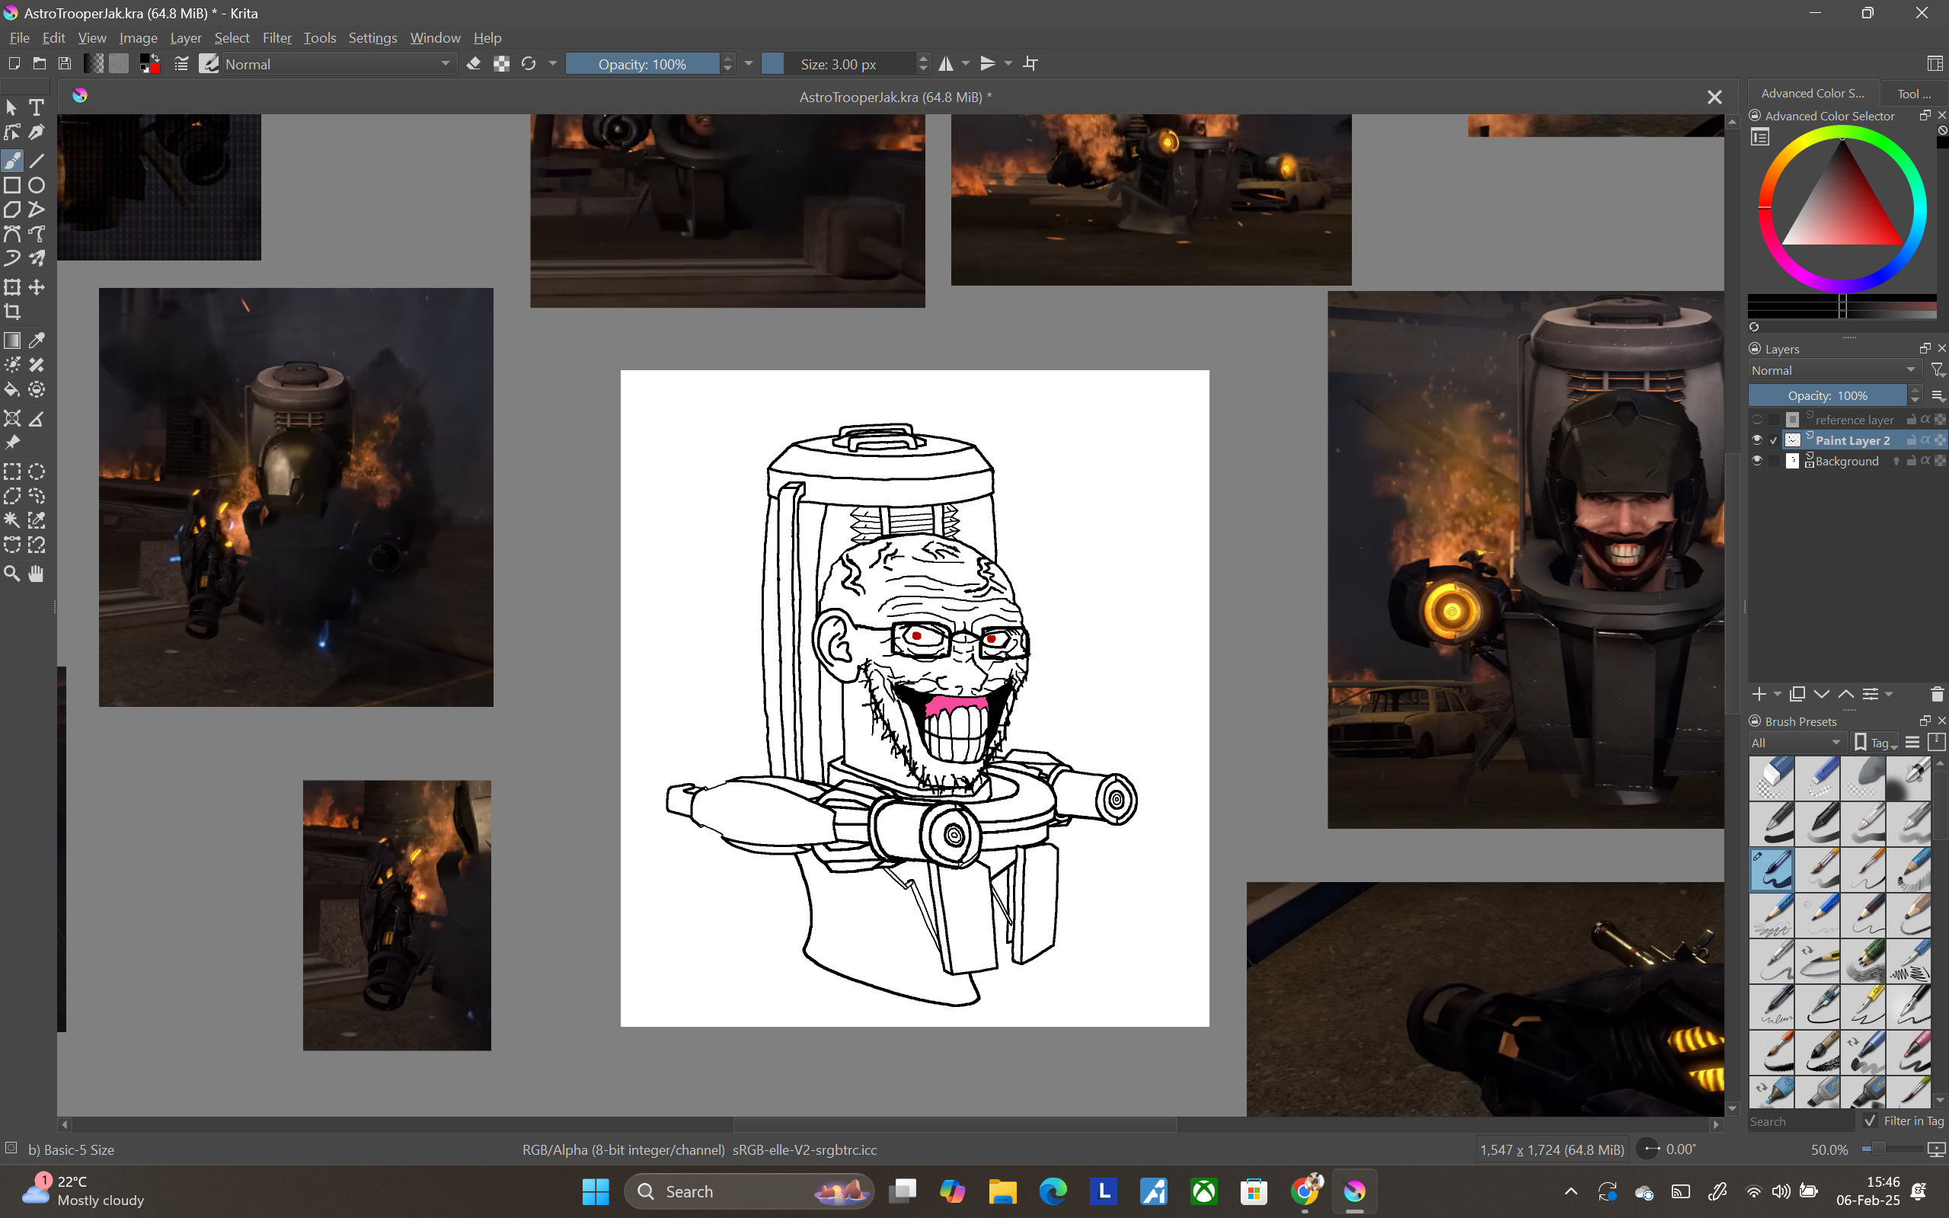This screenshot has width=1949, height=1218.
Task: Select the Rectangular Selection tool
Action: 12,472
